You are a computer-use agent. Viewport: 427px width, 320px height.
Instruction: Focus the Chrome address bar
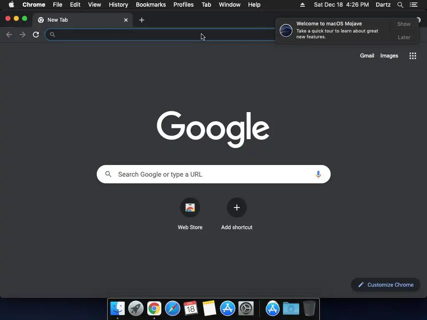point(161,35)
